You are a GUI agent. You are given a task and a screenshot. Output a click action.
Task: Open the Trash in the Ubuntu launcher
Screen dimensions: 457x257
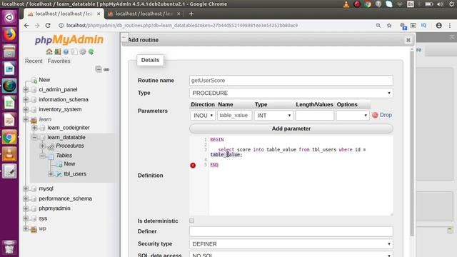9,248
